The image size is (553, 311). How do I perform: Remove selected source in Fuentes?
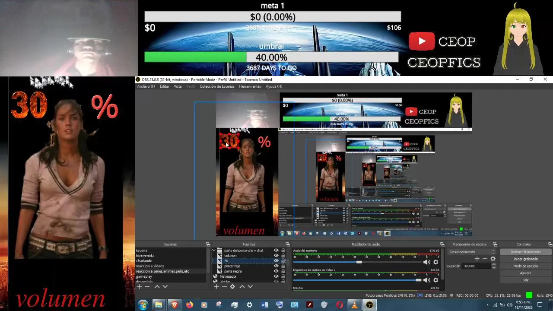point(224,286)
